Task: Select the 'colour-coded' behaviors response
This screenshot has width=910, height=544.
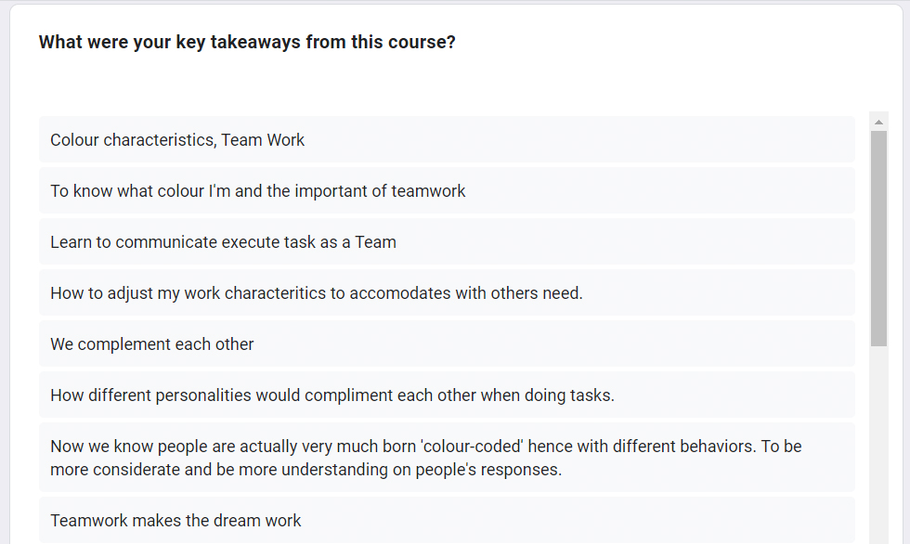Action: [447, 458]
